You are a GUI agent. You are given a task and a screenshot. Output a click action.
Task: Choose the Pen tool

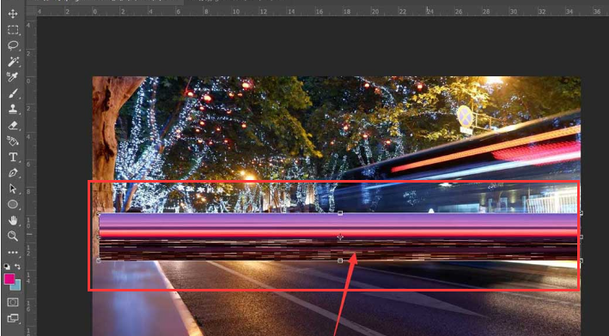pos(13,173)
